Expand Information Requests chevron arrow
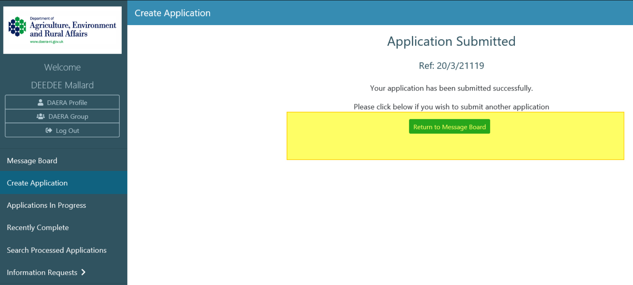The height and width of the screenshot is (285, 633). [83, 272]
